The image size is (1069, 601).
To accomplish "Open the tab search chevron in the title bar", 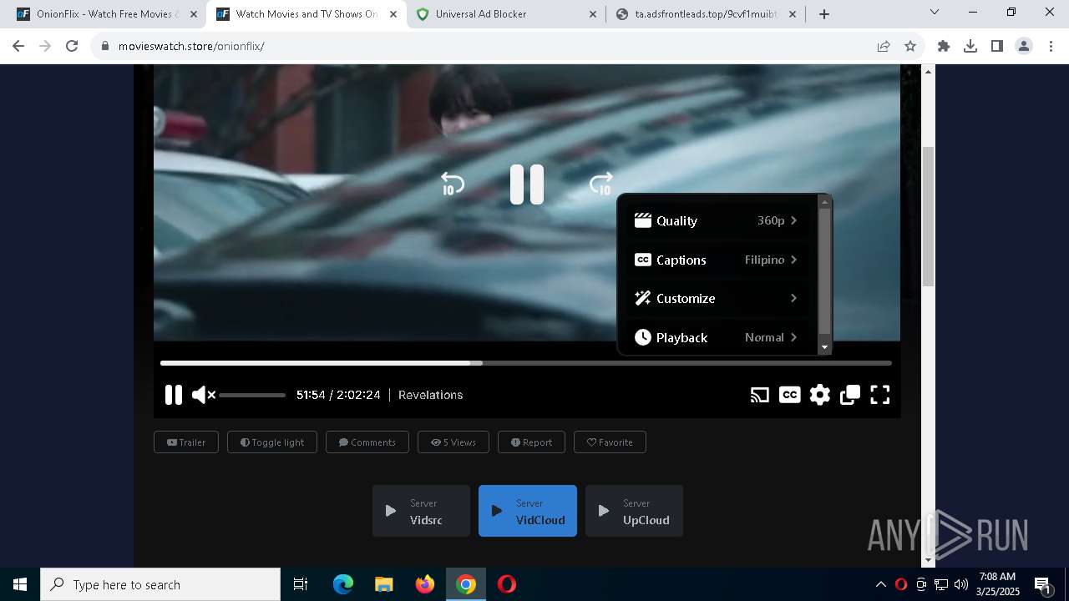I will [x=935, y=12].
